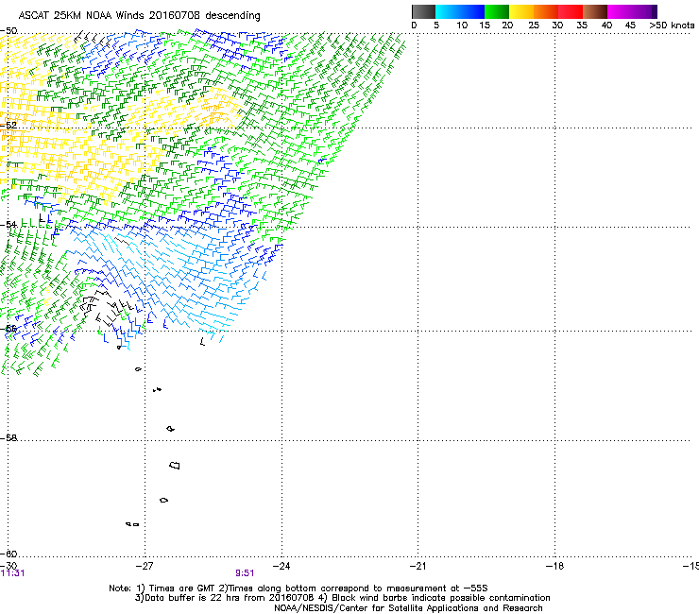The height and width of the screenshot is (614, 699).
Task: Click the yellow 20-25 knots legend segment
Action: 521,11
